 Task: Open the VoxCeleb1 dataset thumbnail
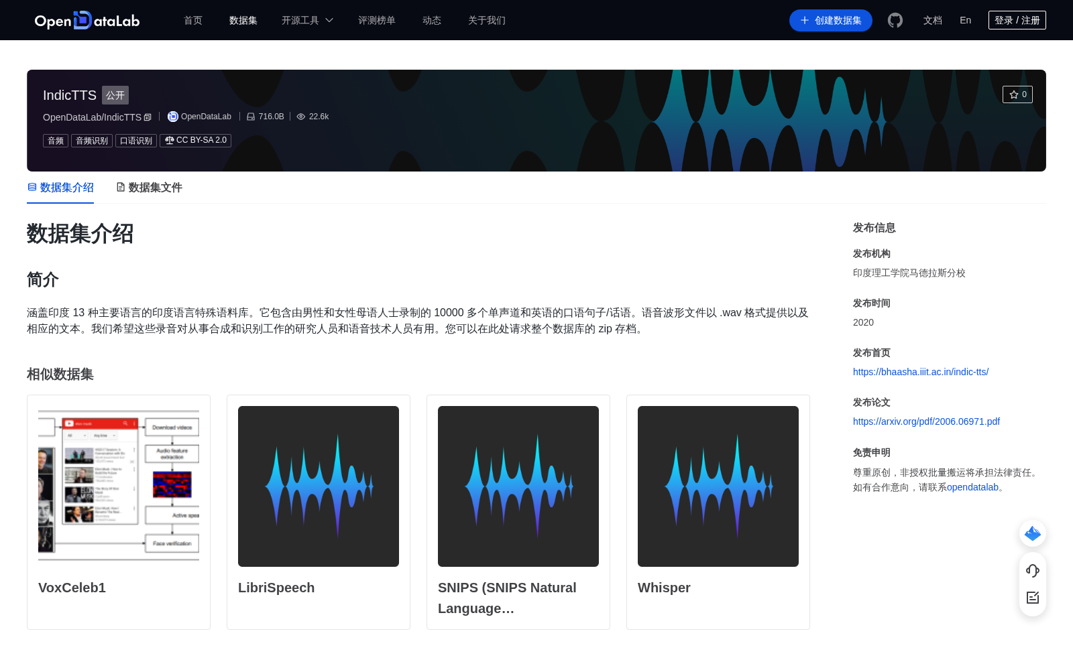119,486
